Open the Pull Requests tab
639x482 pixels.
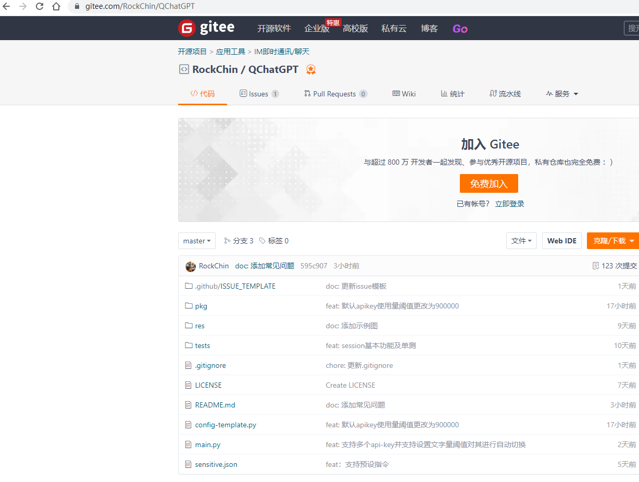pos(335,94)
